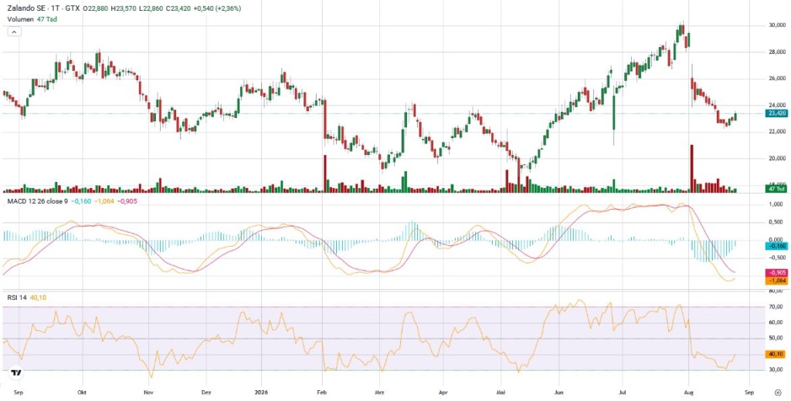Click the MACD legend value -1,064
The image size is (791, 401).
pos(104,201)
